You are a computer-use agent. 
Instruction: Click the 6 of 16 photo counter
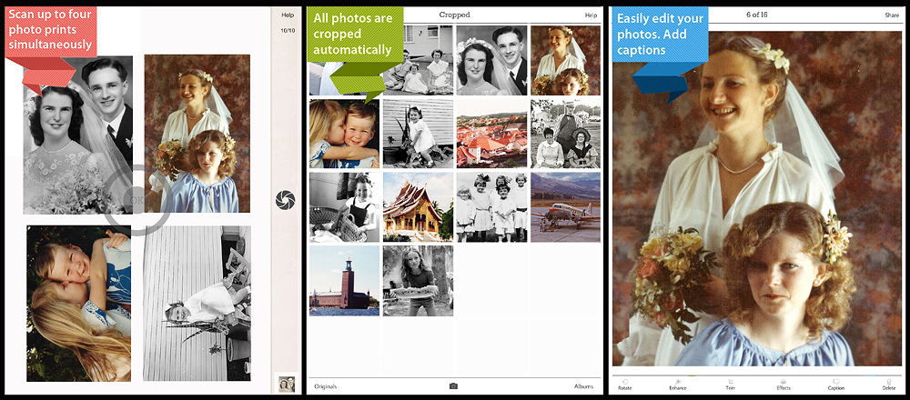[x=757, y=15]
